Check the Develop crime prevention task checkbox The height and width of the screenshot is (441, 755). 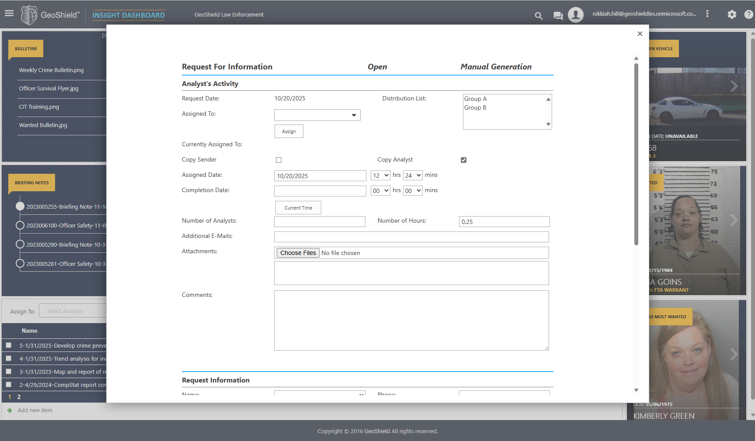coord(8,345)
